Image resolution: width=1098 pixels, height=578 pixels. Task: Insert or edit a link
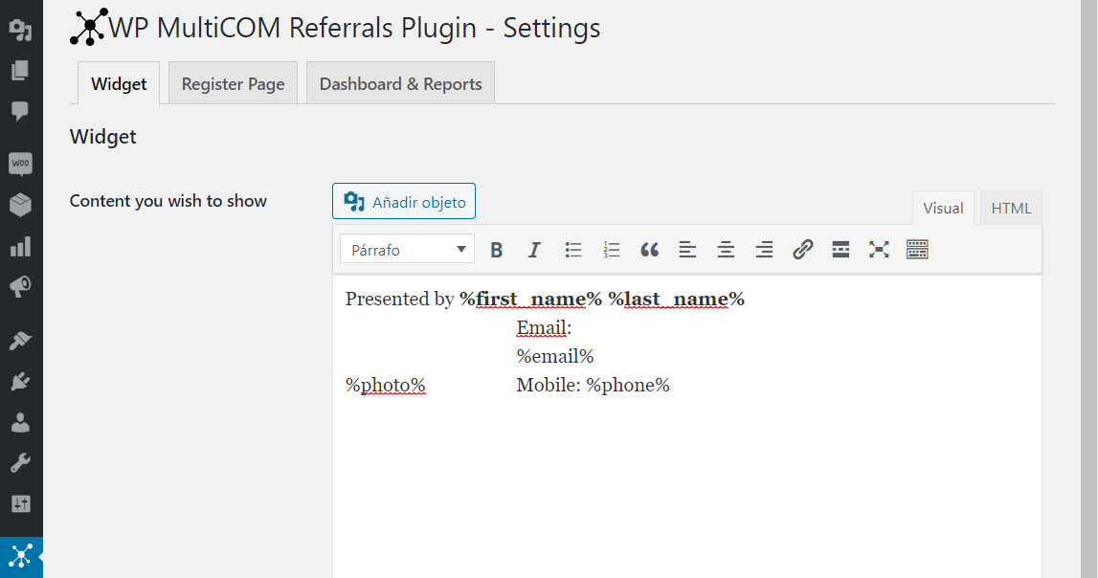coord(802,250)
